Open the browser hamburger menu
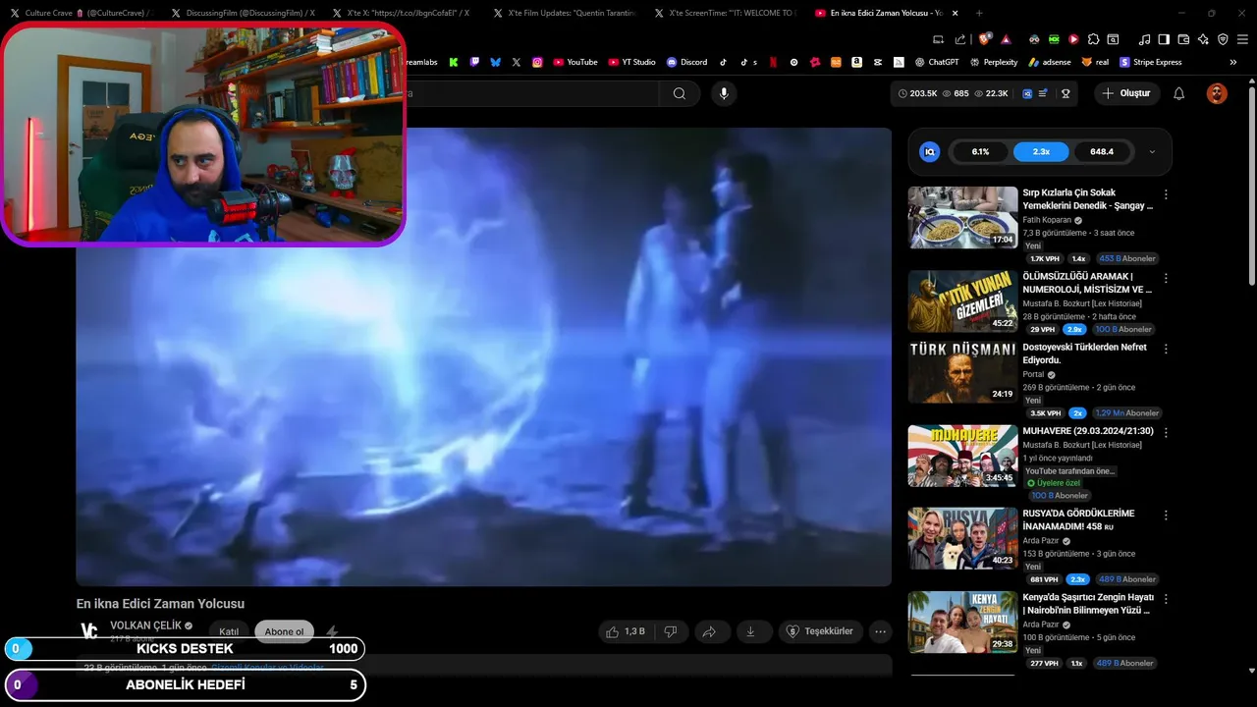The image size is (1257, 707). tap(1242, 39)
